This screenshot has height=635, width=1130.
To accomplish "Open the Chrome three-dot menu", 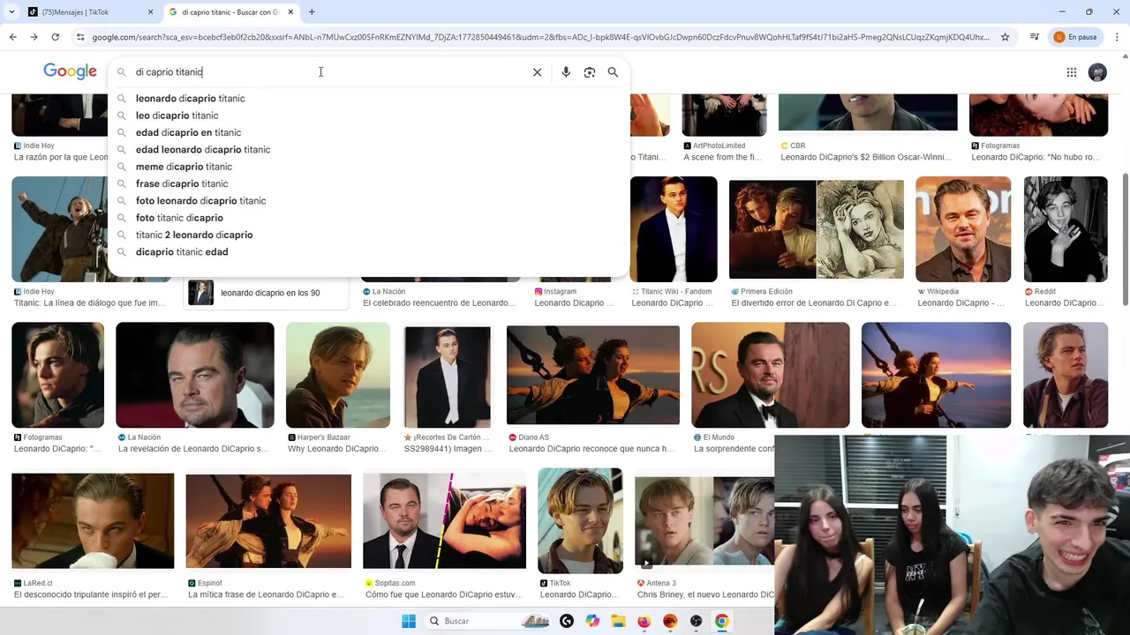I will 1117,37.
